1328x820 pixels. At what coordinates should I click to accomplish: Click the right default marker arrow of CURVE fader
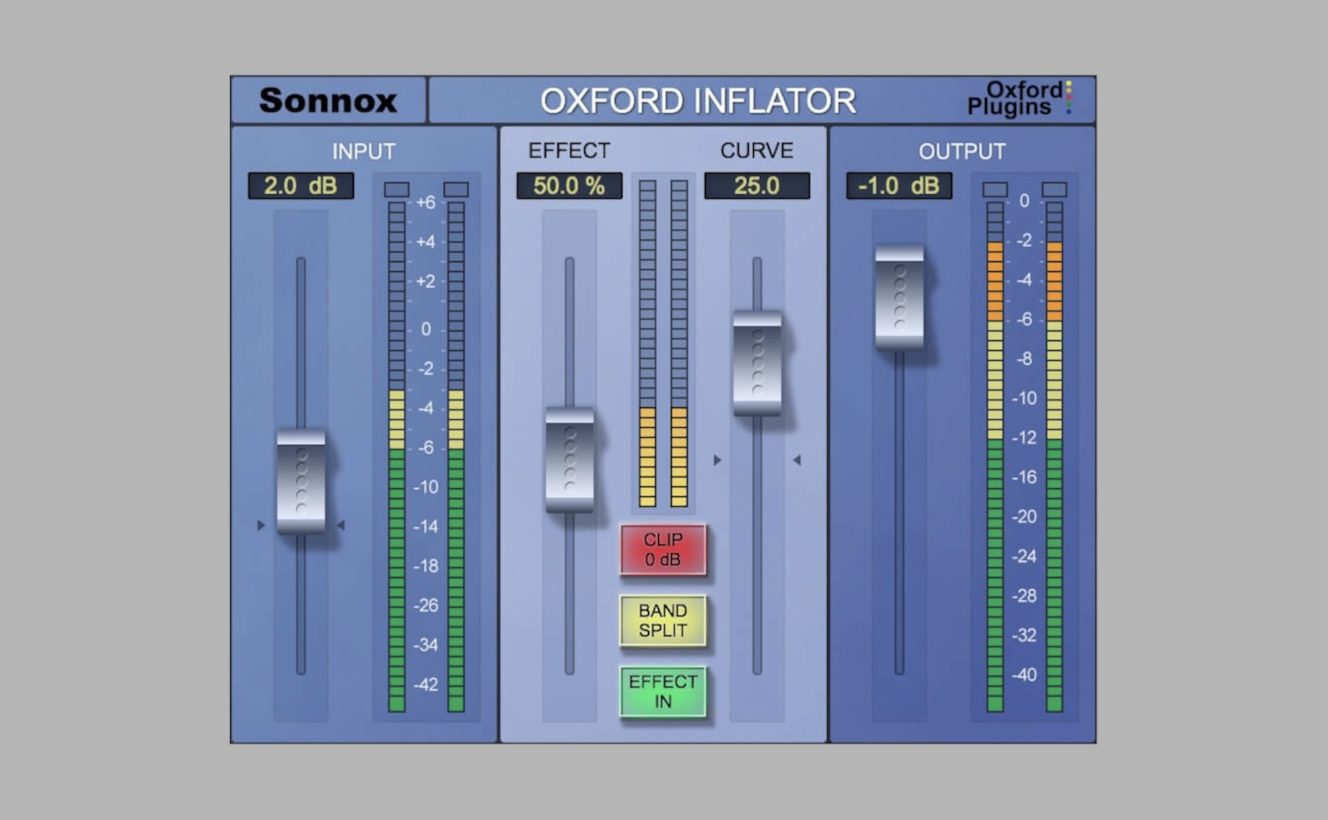[797, 460]
